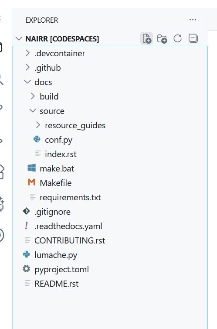Click the exclamation icon beside .readthedocs.yaml

[x=27, y=226]
